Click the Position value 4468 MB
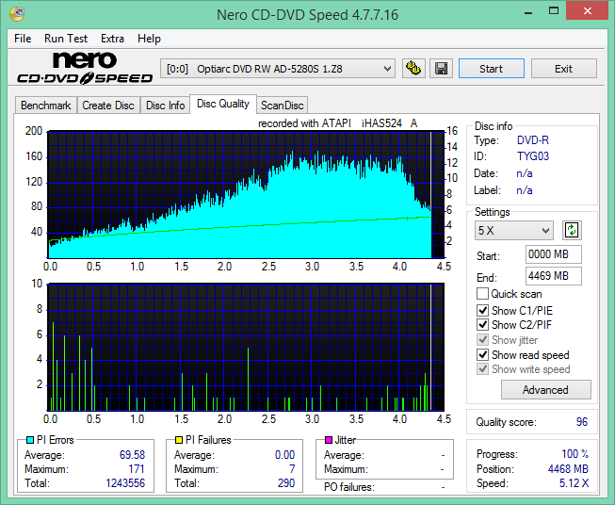 coord(568,468)
